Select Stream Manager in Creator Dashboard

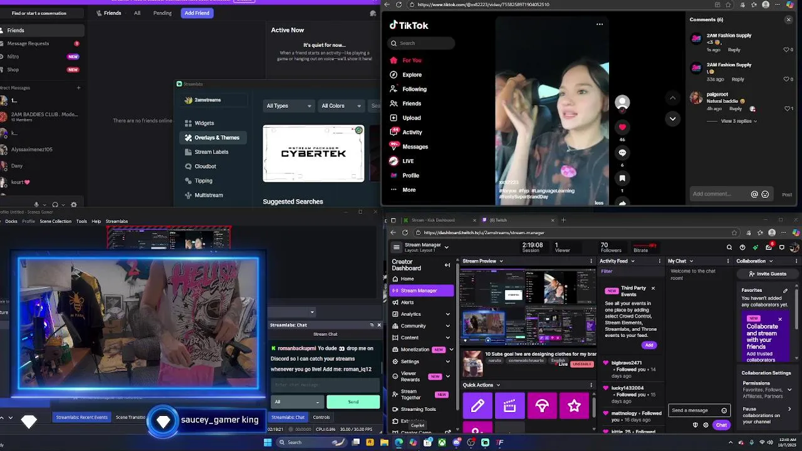(421, 291)
